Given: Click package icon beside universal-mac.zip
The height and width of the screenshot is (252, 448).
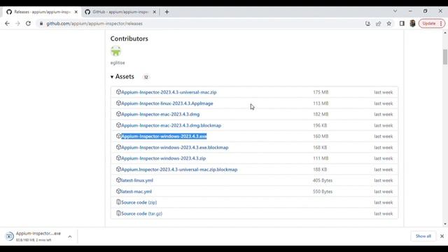Looking at the screenshot, I should pos(118,92).
